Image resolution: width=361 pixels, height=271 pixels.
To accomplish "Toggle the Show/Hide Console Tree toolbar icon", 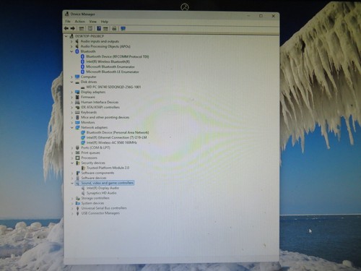I will tap(82, 28).
